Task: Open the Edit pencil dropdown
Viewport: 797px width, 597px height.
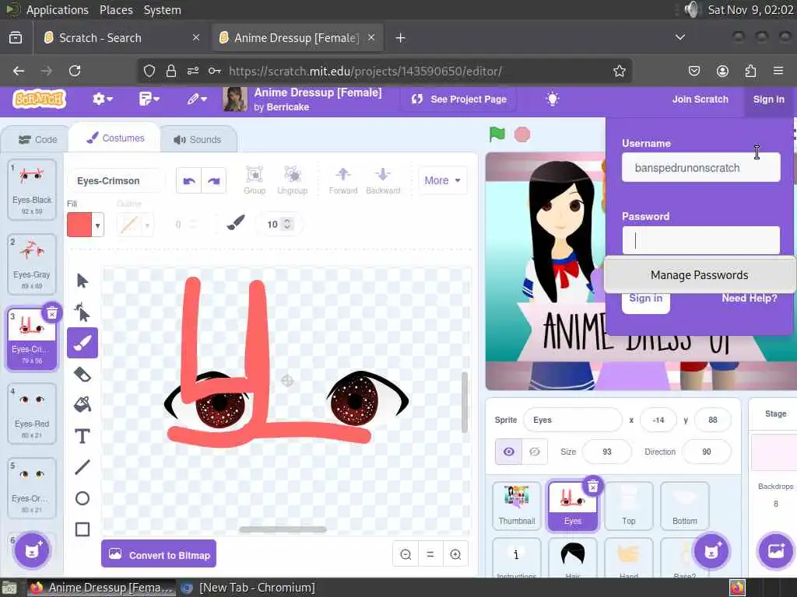Action: coord(197,99)
